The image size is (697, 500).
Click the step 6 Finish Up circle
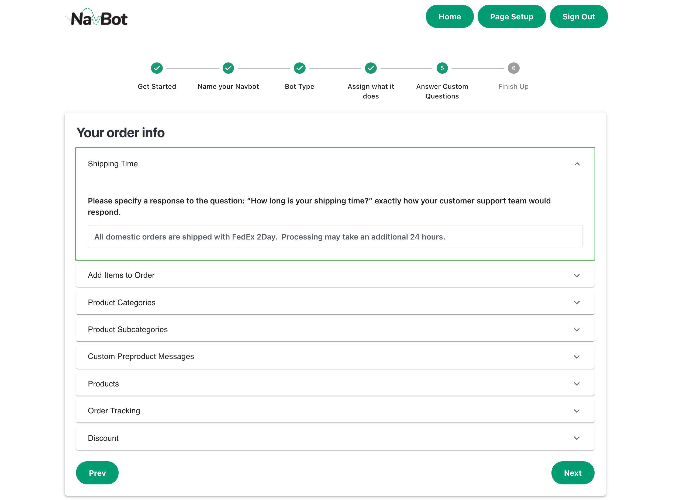513,68
